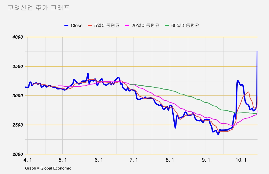269x174 pixels.
Task: Click the 3500 y-axis label
Action: coord(18,67)
